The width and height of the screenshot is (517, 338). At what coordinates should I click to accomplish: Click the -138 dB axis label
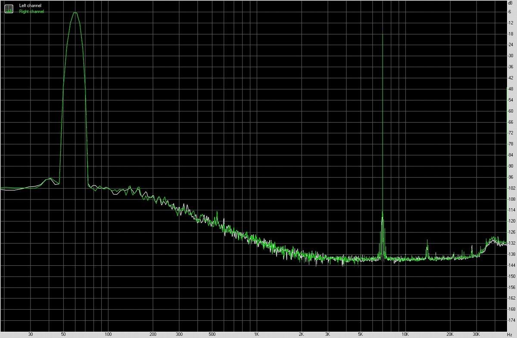pos(511,254)
